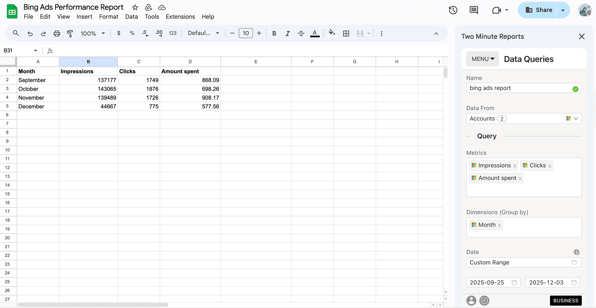Open the Extensions menu

pyautogui.click(x=180, y=17)
